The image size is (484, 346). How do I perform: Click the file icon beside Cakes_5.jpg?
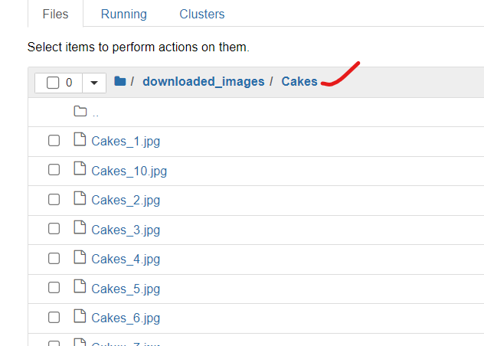coord(80,288)
